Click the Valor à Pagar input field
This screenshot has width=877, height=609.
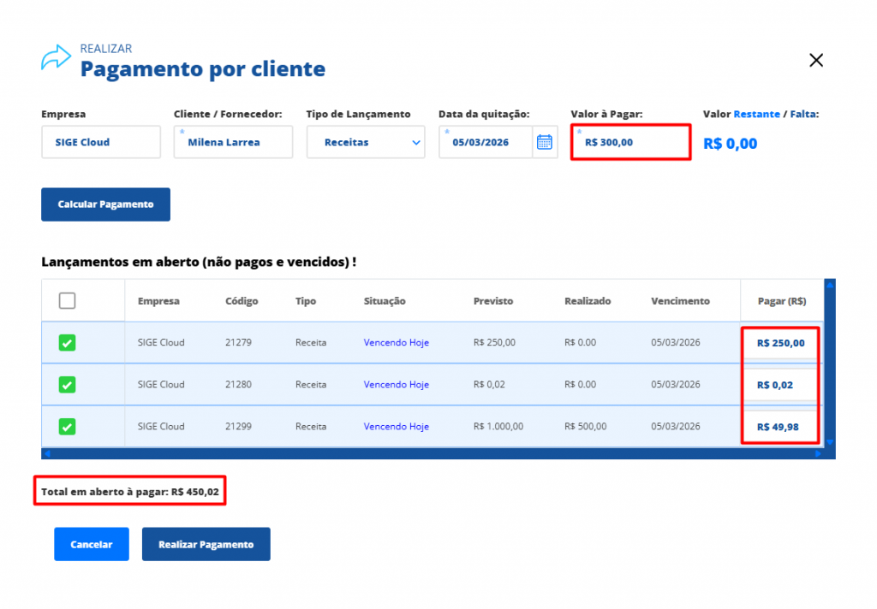(x=629, y=143)
